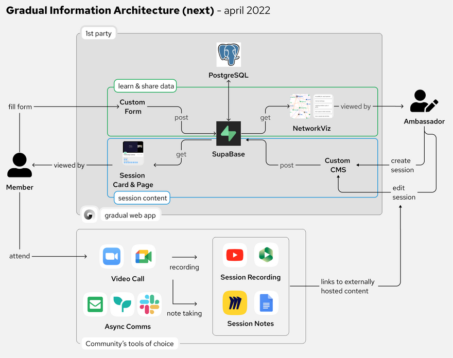This screenshot has height=358, width=453.
Task: Click the 'post' label after Custom Form
Action: 181,118
